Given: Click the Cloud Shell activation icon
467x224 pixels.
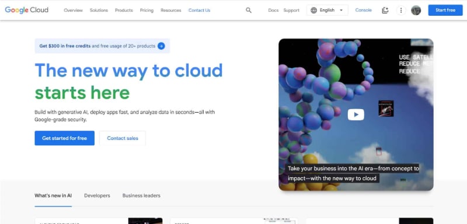Looking at the screenshot, I should [385, 10].
